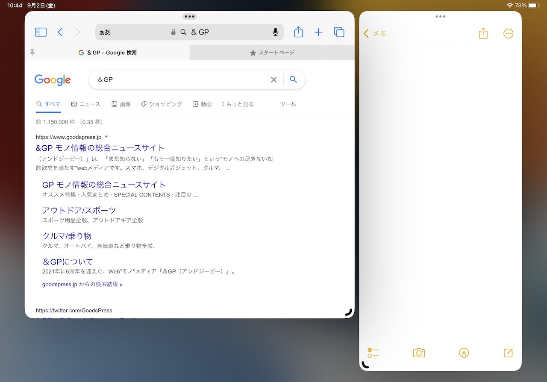Open Notes more options ellipsis

508,33
